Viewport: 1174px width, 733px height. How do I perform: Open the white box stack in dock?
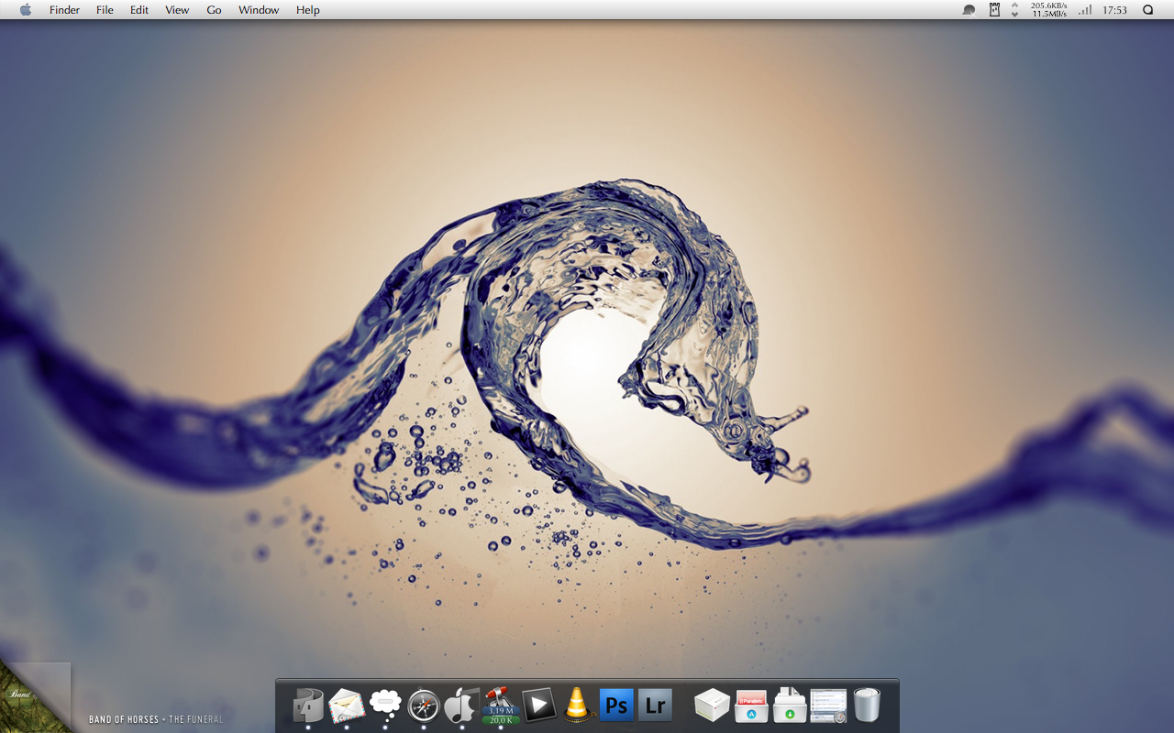click(712, 706)
